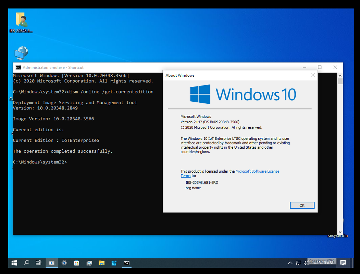The image size is (360, 274).
Task: Click OK in About Windows dialog
Action: (x=302, y=206)
